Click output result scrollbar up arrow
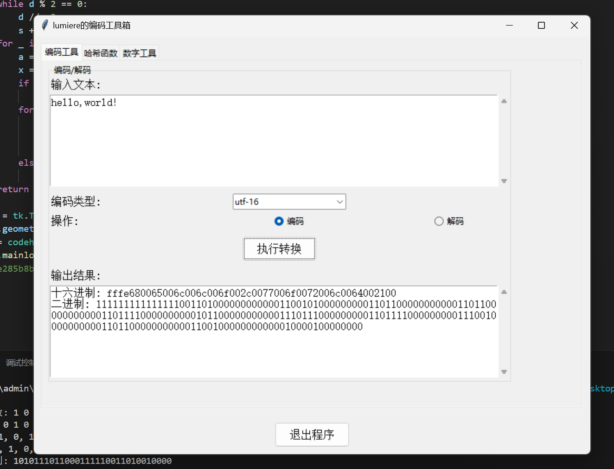614x469 pixels. click(x=504, y=292)
